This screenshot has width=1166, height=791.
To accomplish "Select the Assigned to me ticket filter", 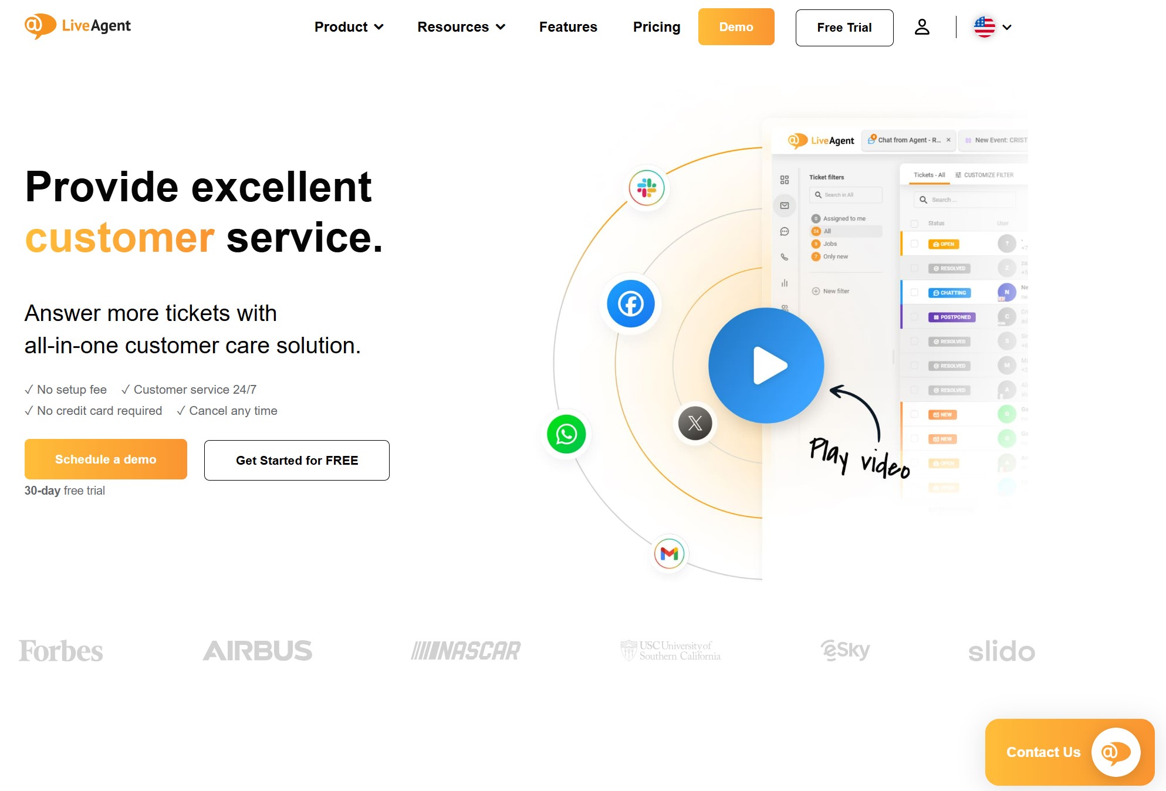I will click(843, 219).
